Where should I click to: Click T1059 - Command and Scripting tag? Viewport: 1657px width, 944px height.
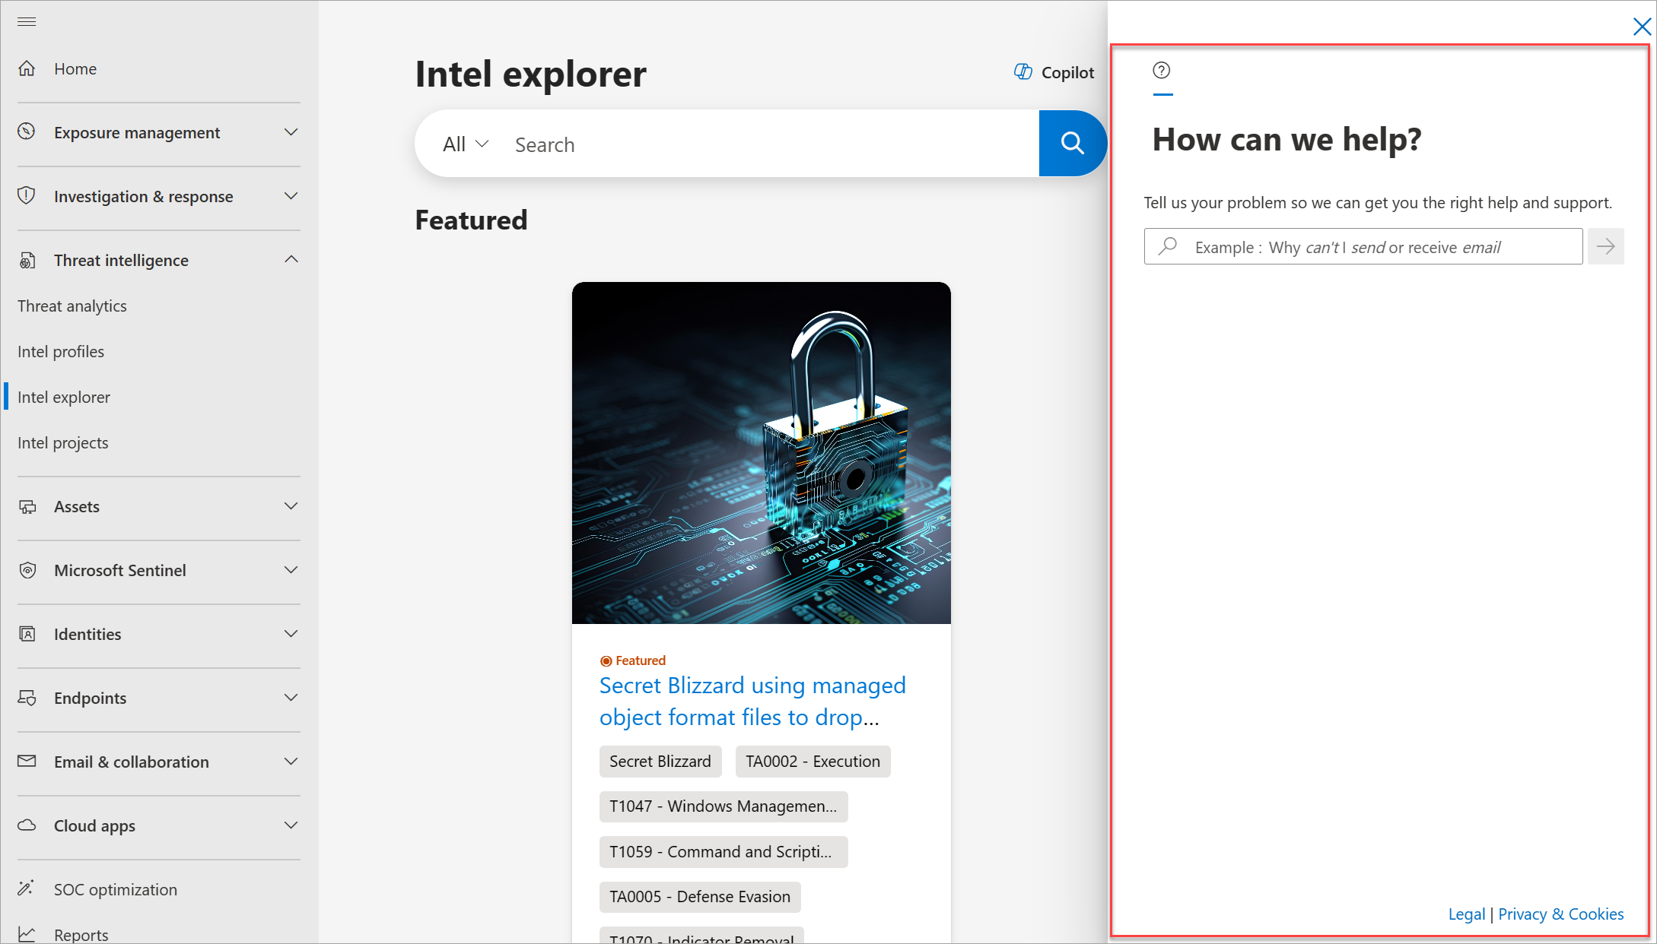point(724,852)
